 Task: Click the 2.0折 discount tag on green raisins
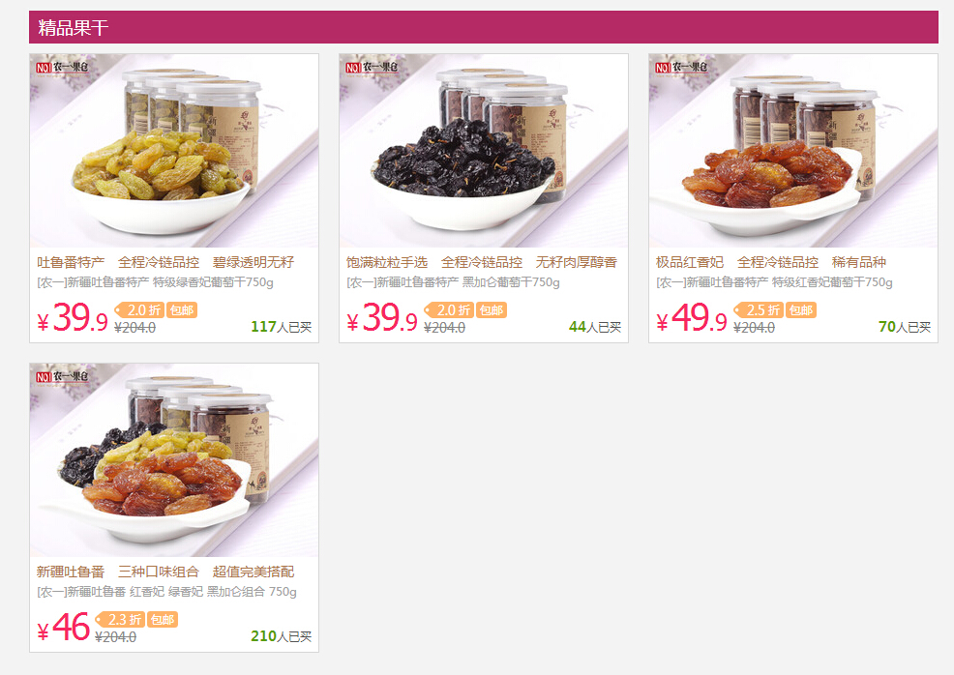(x=139, y=310)
